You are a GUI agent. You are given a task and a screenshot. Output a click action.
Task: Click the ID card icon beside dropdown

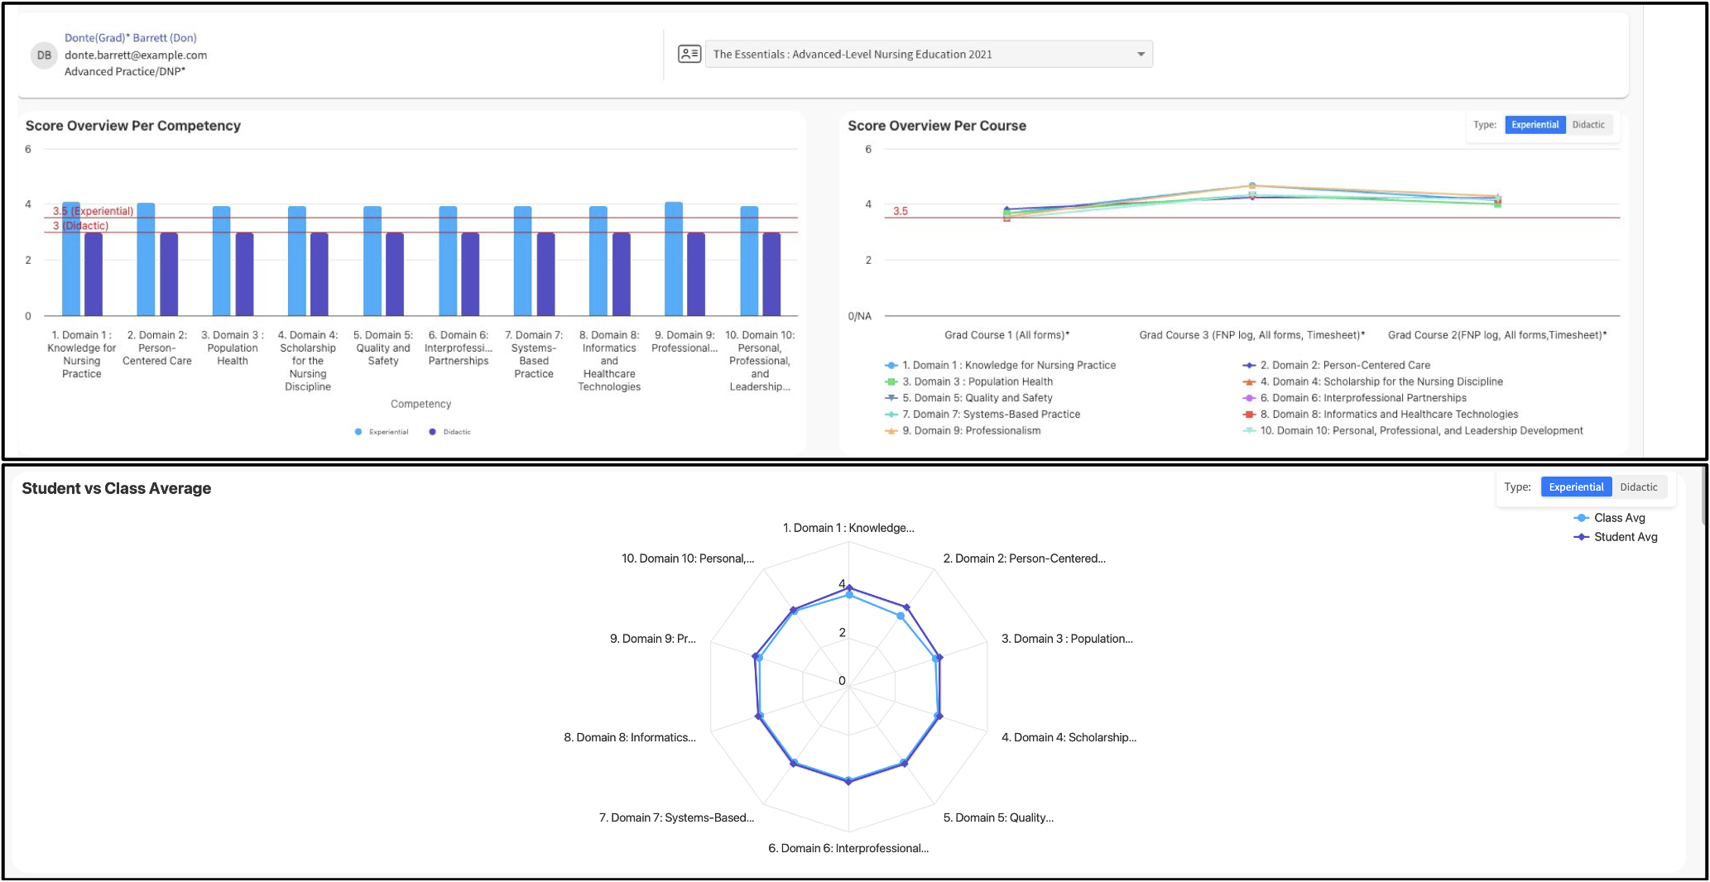pos(689,55)
